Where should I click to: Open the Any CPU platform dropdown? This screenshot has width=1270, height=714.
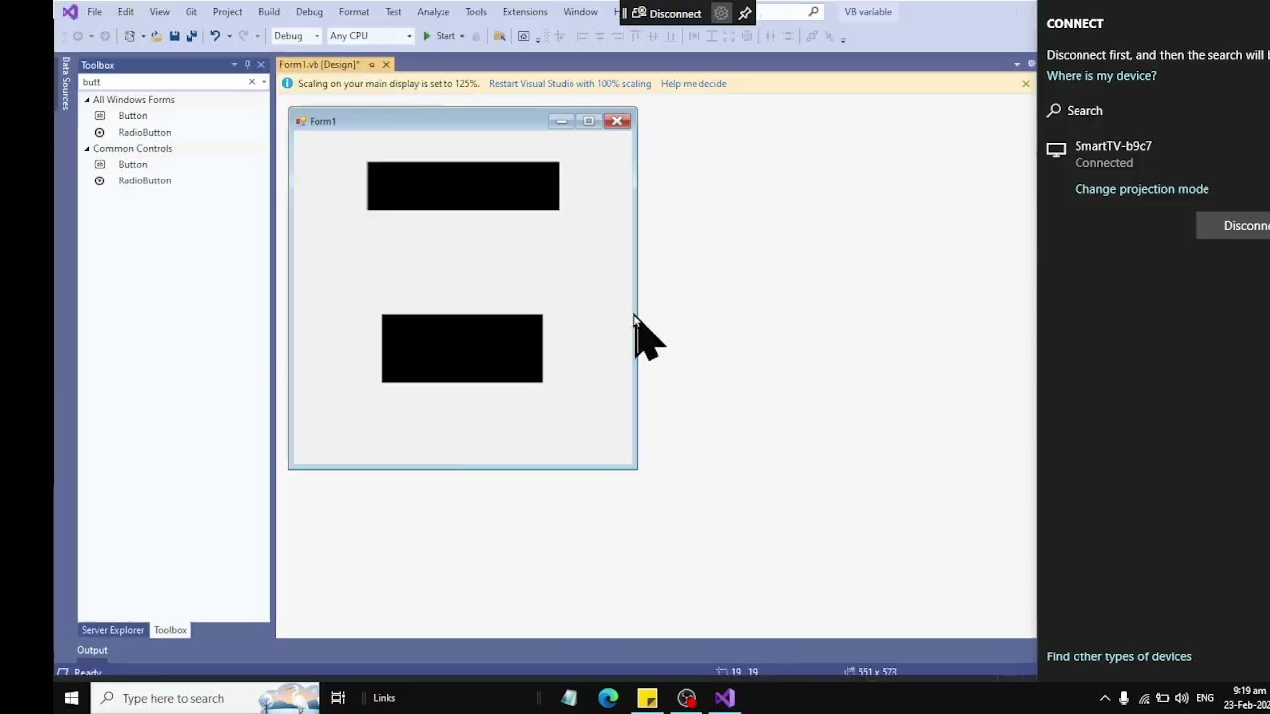[370, 36]
